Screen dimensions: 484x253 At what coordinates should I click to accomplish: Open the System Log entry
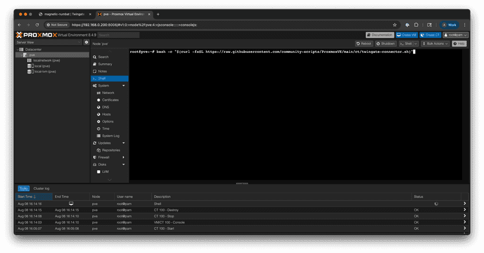pyautogui.click(x=111, y=136)
